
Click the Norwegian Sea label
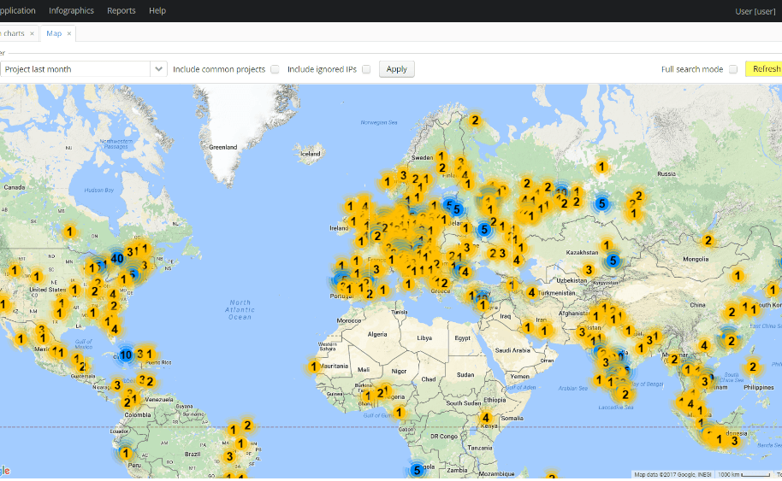379,122
